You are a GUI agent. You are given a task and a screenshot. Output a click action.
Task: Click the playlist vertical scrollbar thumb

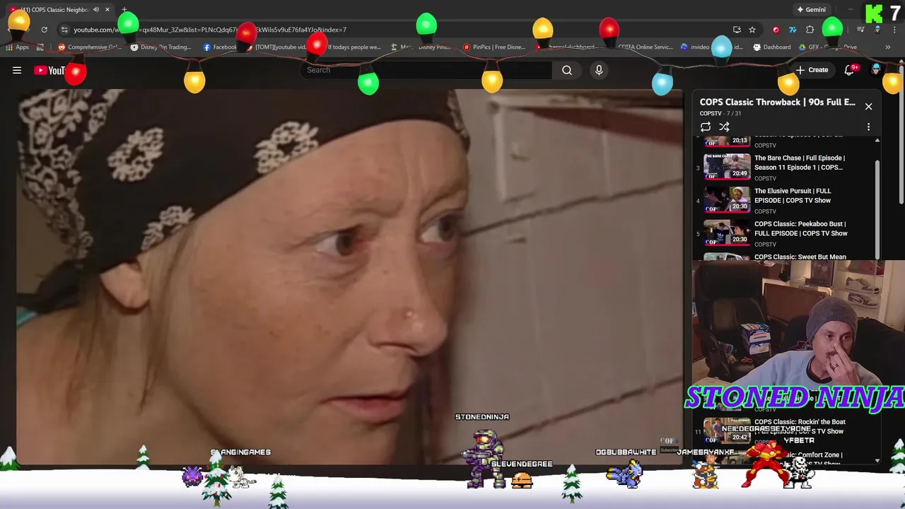(x=877, y=209)
